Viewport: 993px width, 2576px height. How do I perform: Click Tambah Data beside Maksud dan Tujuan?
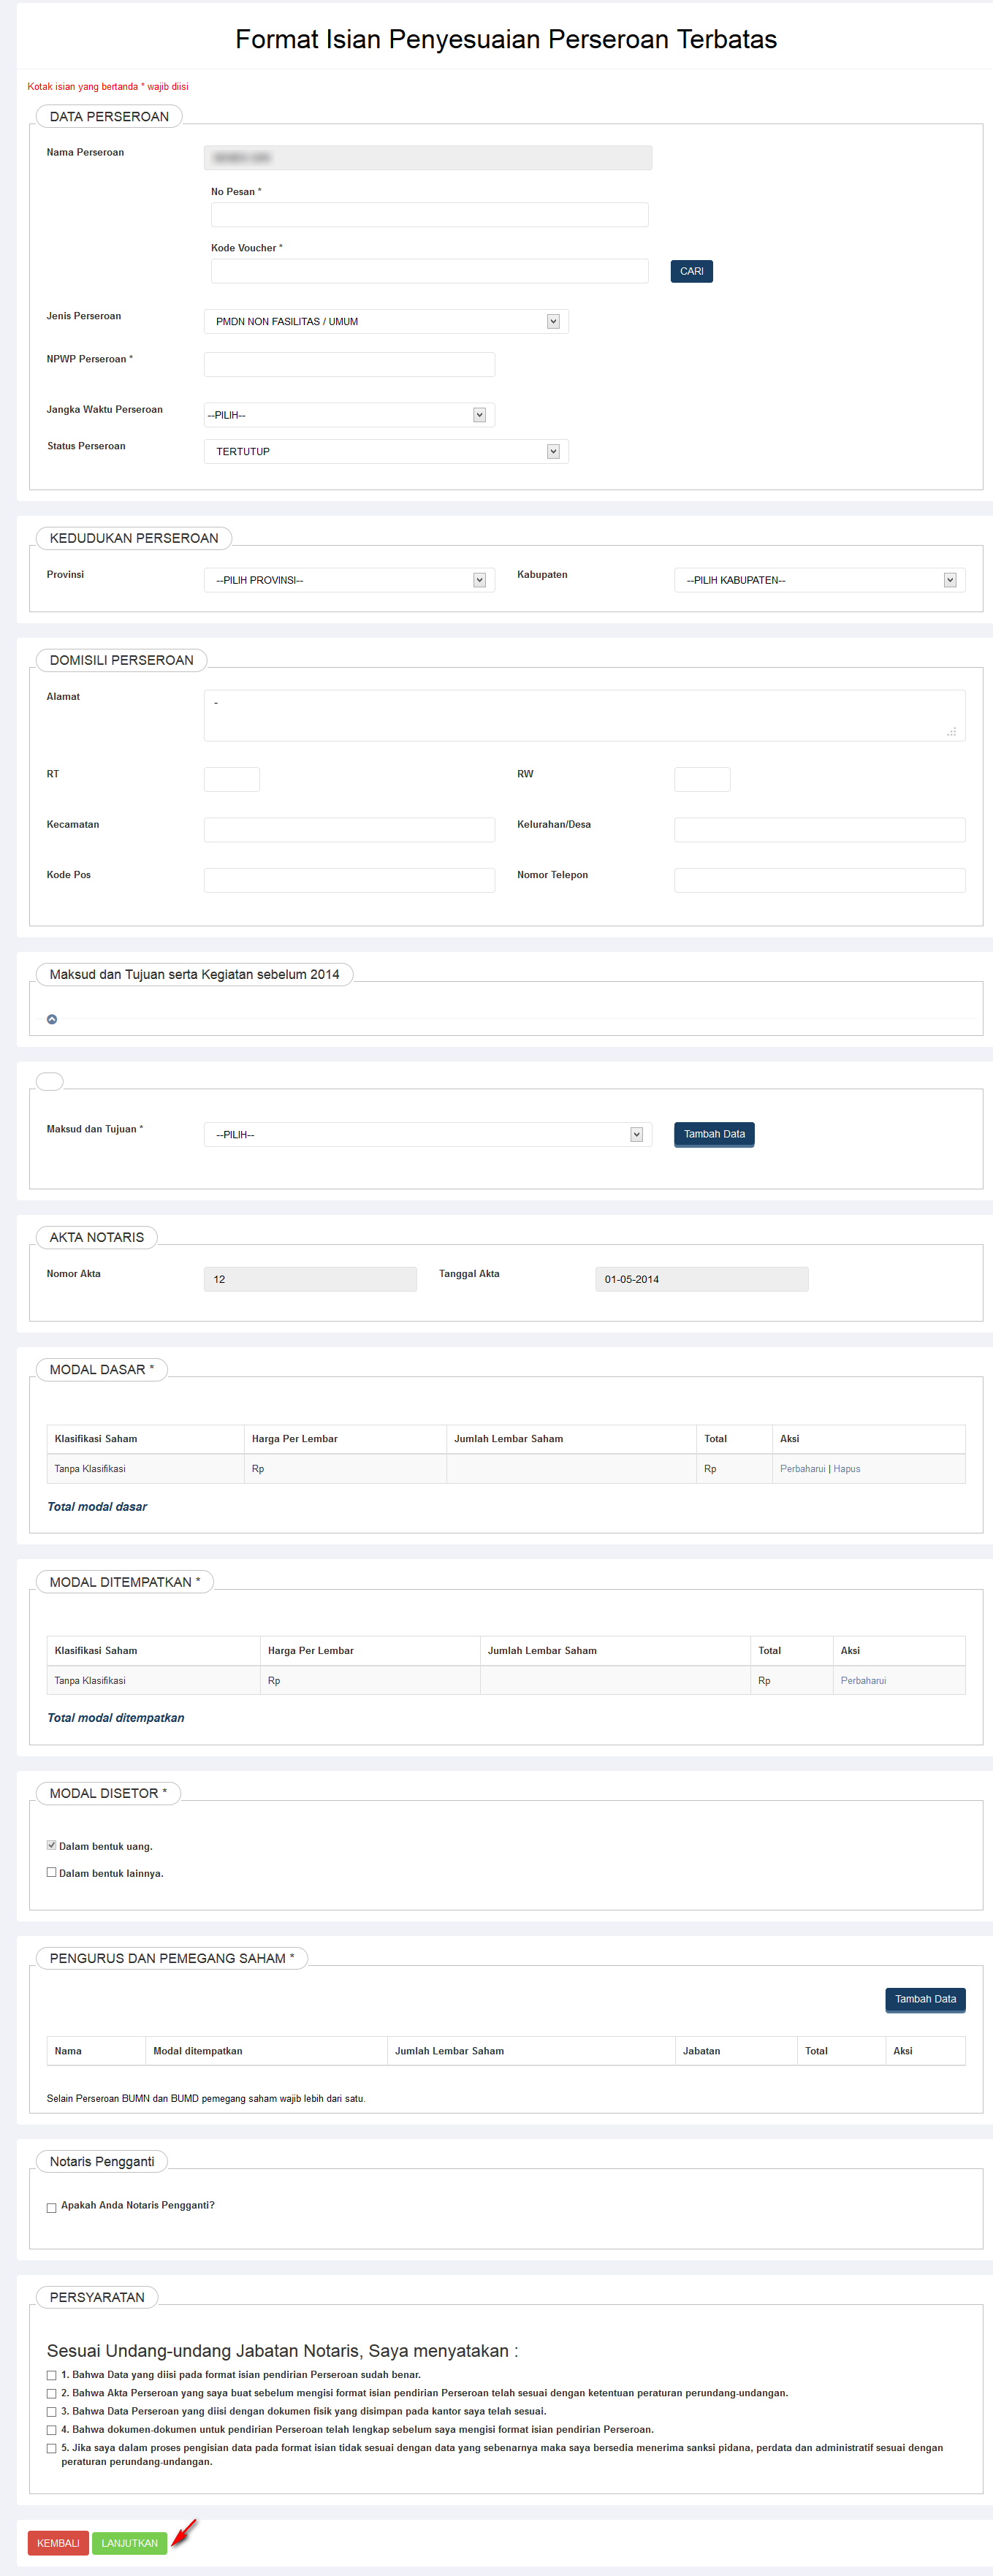pos(714,1134)
